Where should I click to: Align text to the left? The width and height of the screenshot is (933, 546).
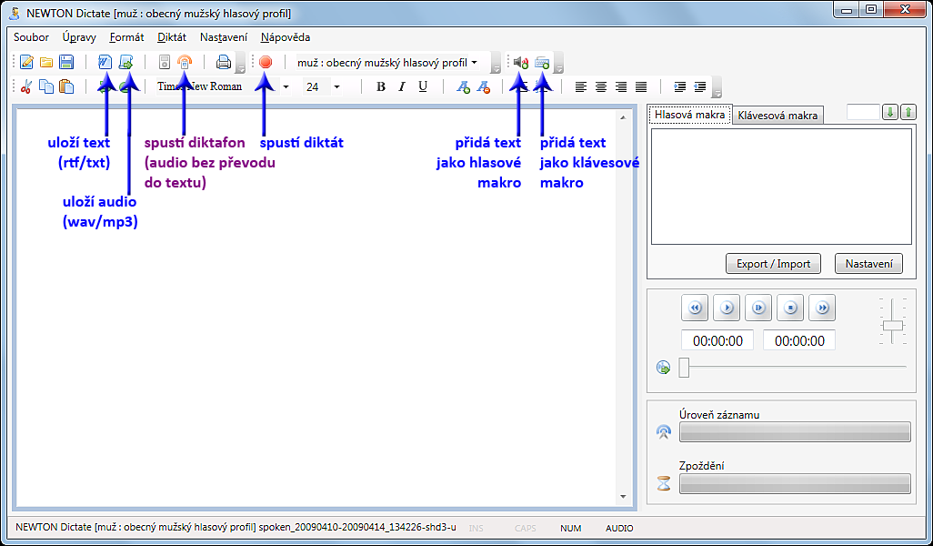point(581,87)
